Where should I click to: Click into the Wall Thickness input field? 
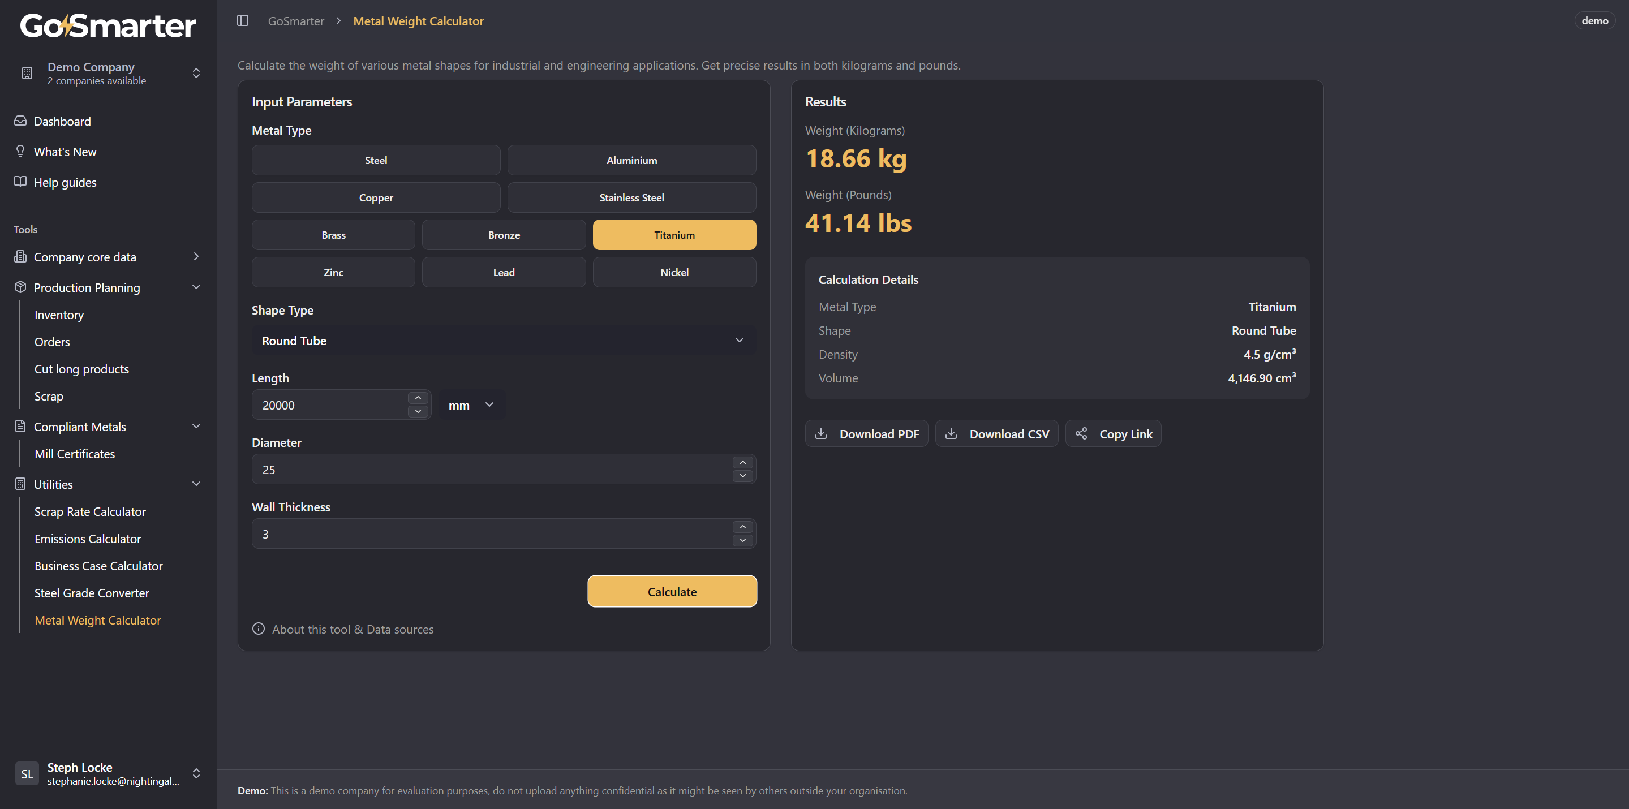point(493,535)
